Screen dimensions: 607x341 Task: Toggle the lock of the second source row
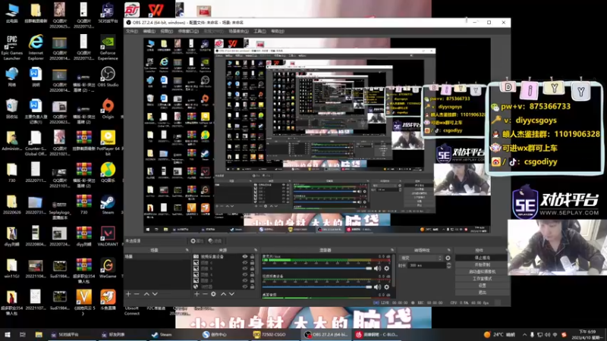[253, 263]
